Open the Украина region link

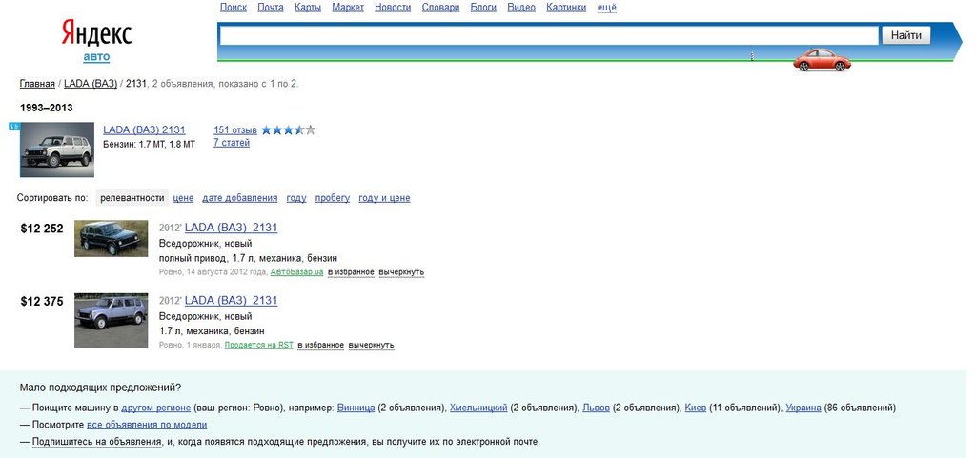point(803,408)
